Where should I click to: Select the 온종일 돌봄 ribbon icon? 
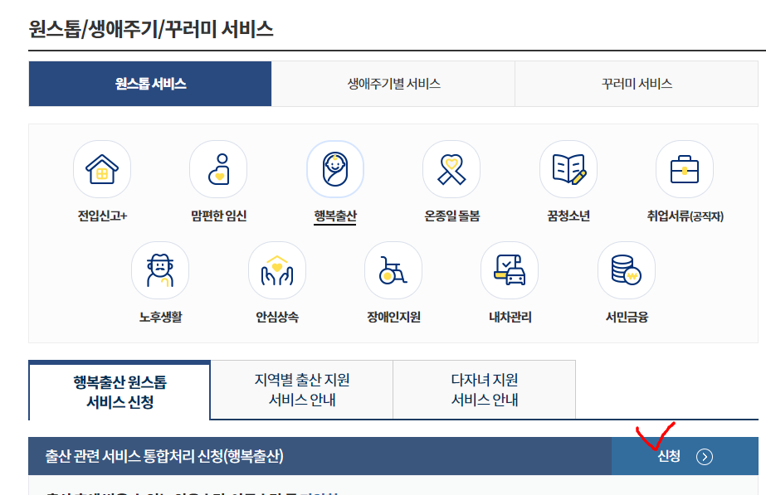(x=451, y=168)
